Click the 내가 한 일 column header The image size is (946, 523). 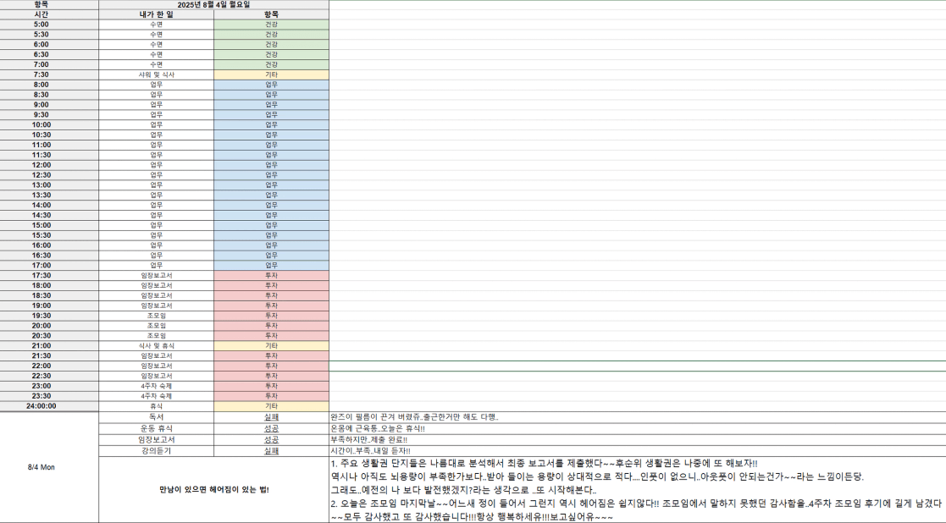click(x=157, y=14)
